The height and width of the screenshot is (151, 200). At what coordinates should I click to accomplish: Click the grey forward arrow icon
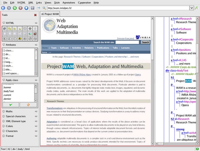(9, 8)
